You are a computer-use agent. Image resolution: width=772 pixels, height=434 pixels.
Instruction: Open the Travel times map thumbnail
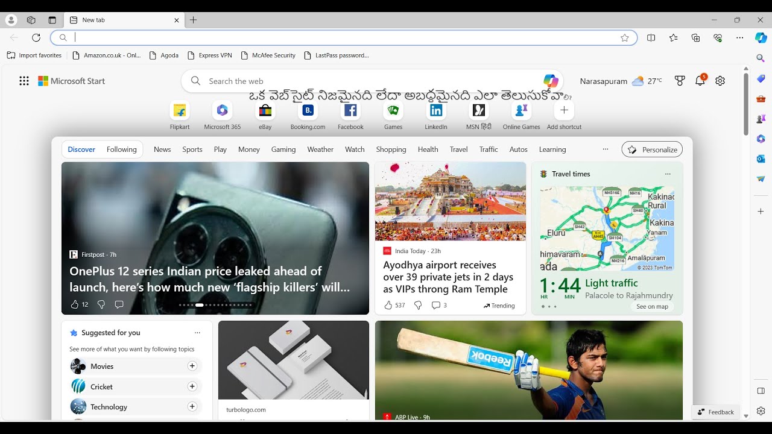[607, 228]
